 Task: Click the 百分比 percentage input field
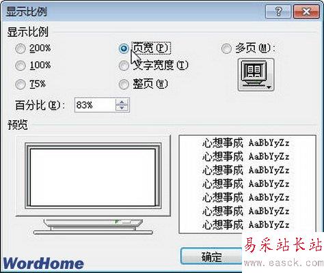tap(95, 105)
